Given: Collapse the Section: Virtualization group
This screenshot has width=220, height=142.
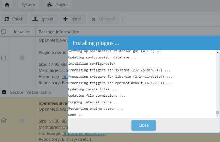Looking at the screenshot, I should click(4, 92).
